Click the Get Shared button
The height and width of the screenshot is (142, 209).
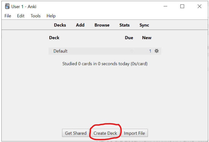point(76,133)
